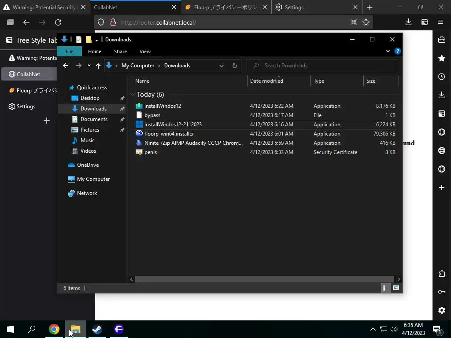
Task: Toggle Floorp sidebar button in toolbar
Action: point(425,22)
